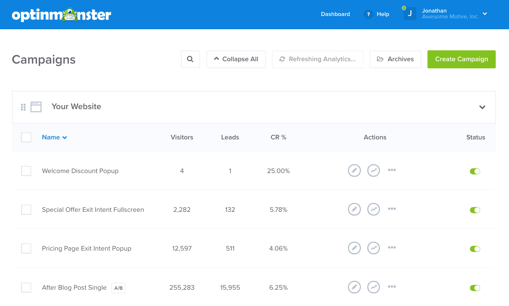Click the Leads column header
Screen dimensions: 509x306
(x=230, y=137)
